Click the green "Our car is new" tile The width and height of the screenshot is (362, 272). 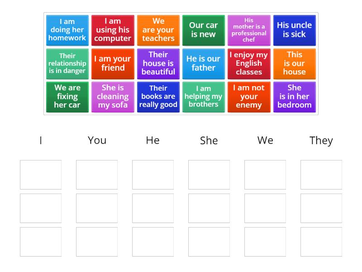tap(204, 30)
